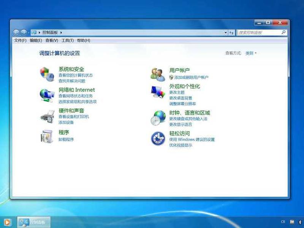Open the 轻松访问 heading link
This screenshot has height=228, width=304.
179,133
